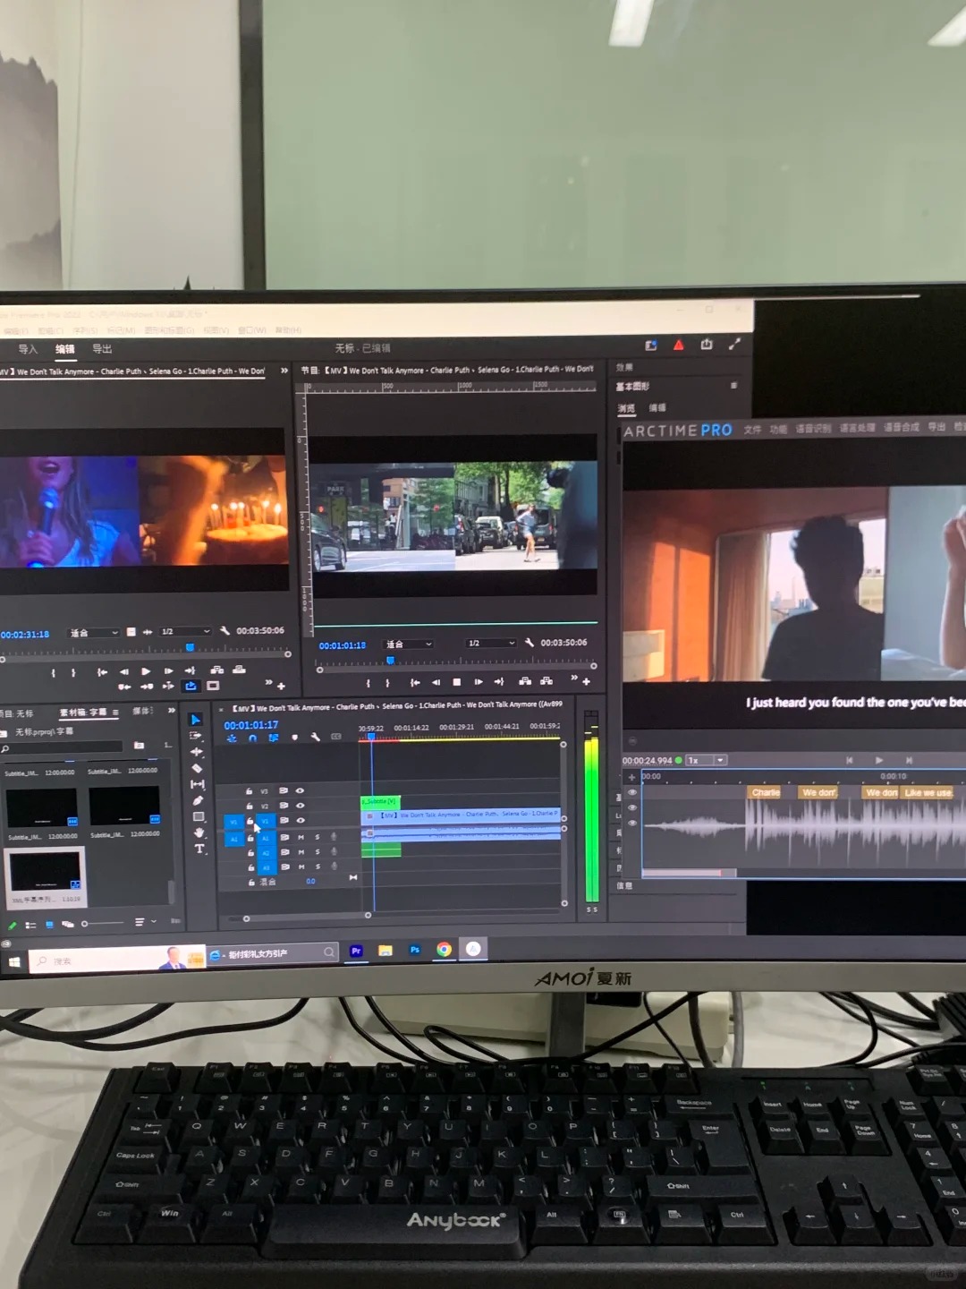Click Arctime waveform horizontal scrollbar
This screenshot has height=1289, width=966.
pos(689,873)
